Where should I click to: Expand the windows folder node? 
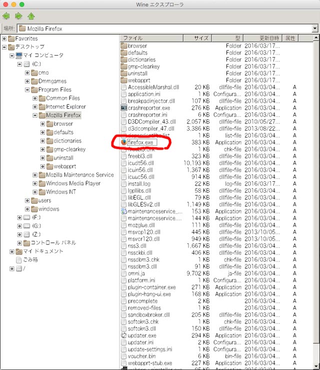pyautogui.click(x=27, y=209)
